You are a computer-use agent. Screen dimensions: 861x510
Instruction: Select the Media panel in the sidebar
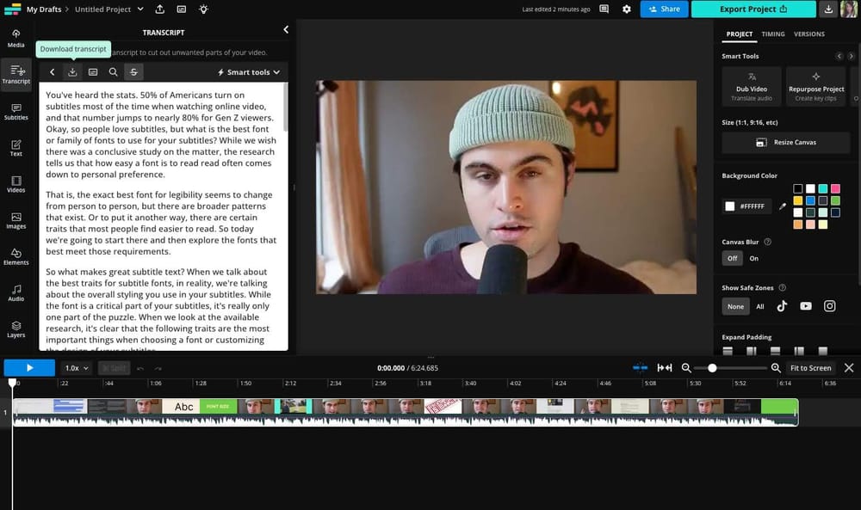pos(15,38)
